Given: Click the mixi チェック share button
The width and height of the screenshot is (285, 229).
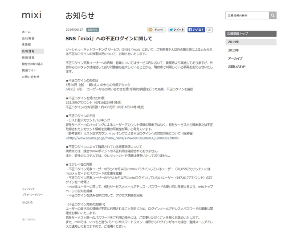Looking at the screenshot, I should (156, 30).
